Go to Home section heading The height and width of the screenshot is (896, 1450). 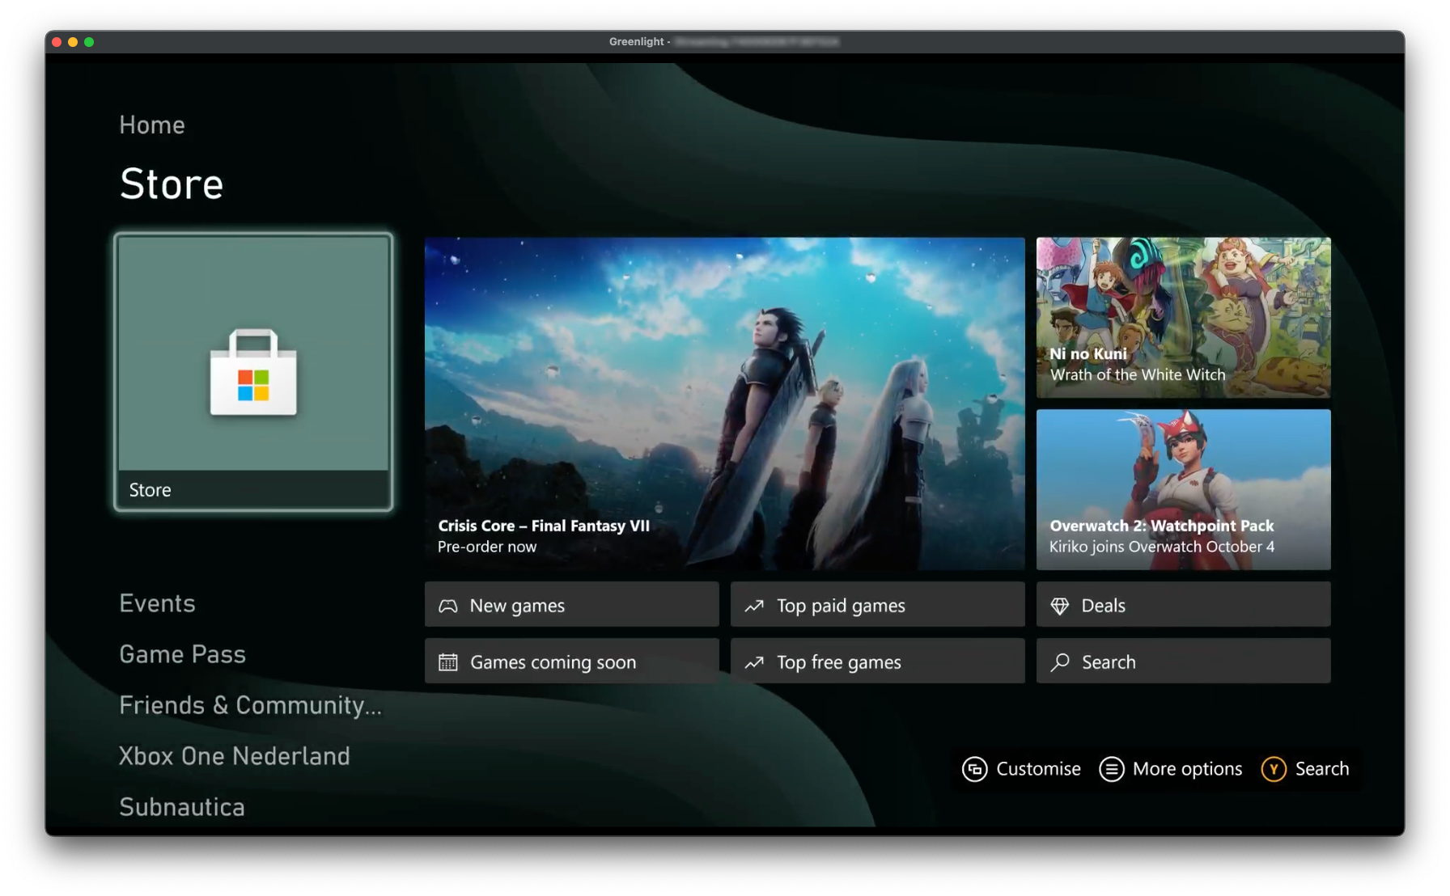[152, 125]
